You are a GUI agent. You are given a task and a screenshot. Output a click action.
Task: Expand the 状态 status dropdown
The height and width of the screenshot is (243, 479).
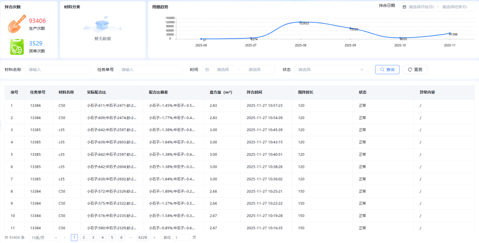click(x=331, y=69)
